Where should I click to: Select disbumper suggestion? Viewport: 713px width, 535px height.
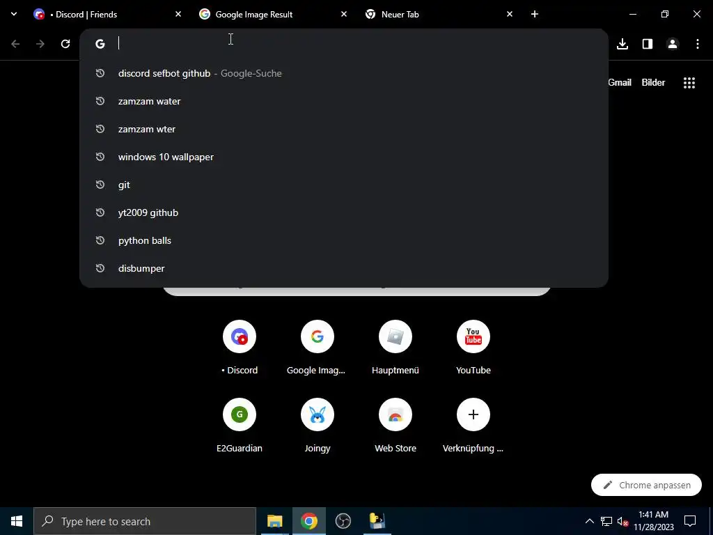[344, 268]
